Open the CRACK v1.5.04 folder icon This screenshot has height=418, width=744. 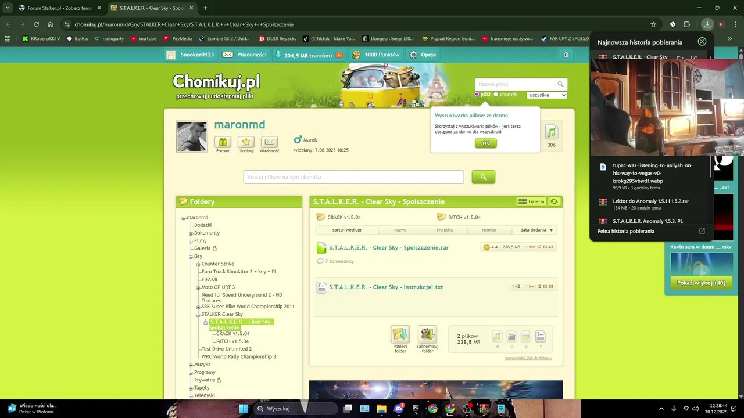coord(321,217)
